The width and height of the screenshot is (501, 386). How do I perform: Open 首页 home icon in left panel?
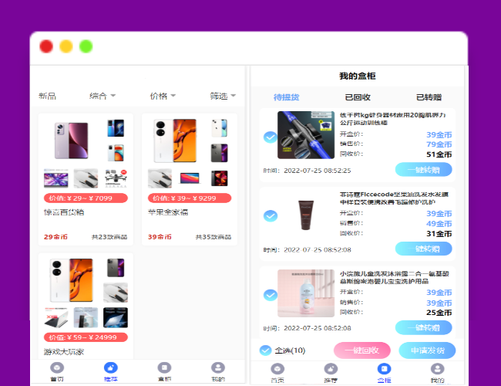point(57,367)
